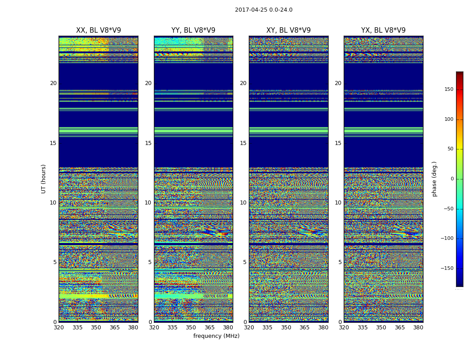Image resolution: width=470 pixels, height=358 pixels.
Task: Select the "YX, BL V8*V9" subplot title
Action: tap(383, 30)
